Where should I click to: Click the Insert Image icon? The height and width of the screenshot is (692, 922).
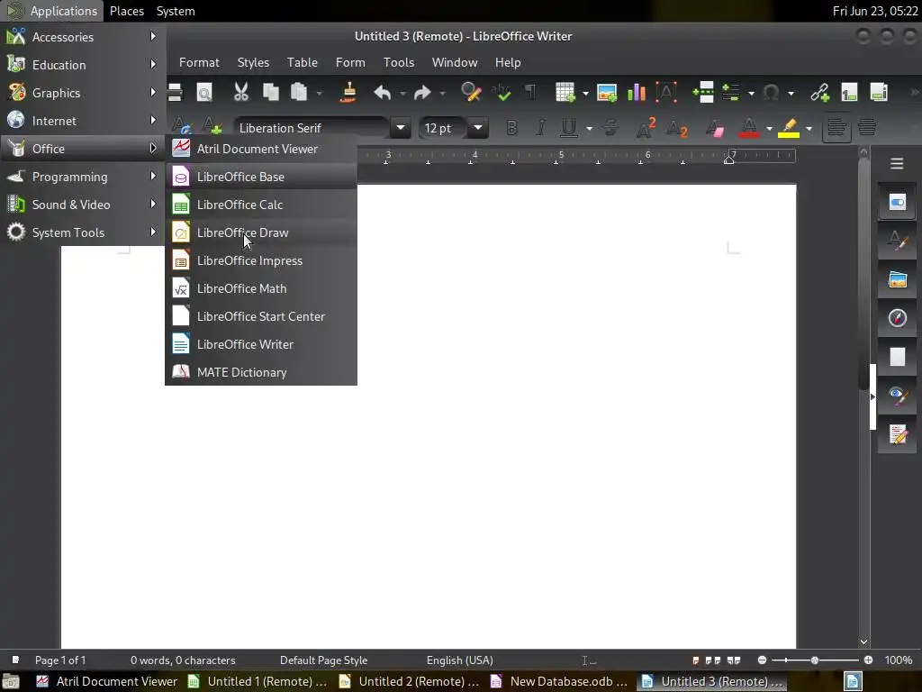coord(607,93)
